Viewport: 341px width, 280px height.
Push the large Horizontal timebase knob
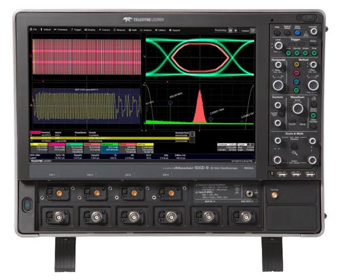278,85
